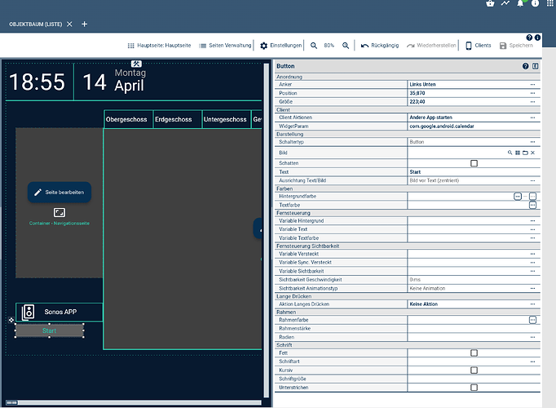Select the Obergeschoss tab in canvas

click(x=128, y=119)
